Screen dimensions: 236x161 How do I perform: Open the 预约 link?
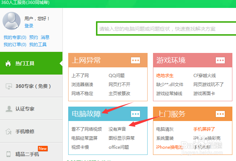point(34,37)
